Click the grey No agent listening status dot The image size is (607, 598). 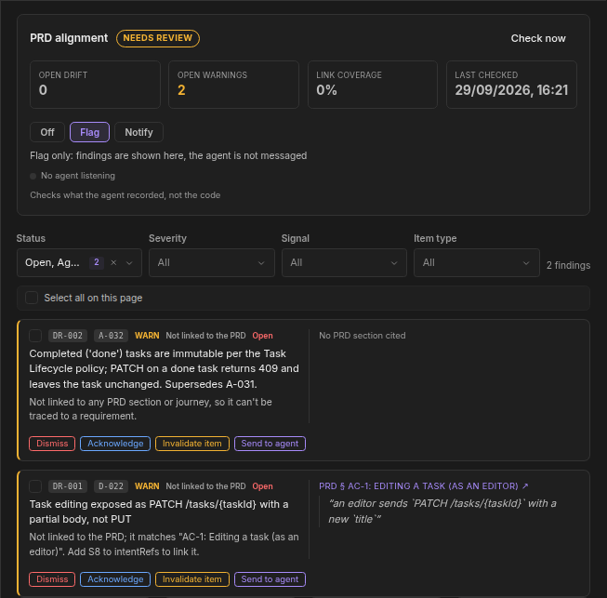pos(33,176)
